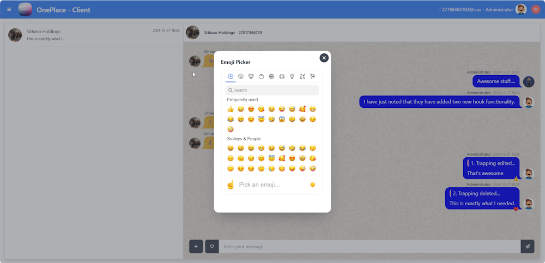Pick the screaming in fear emoji
The width and height of the screenshot is (545, 263).
point(282,119)
